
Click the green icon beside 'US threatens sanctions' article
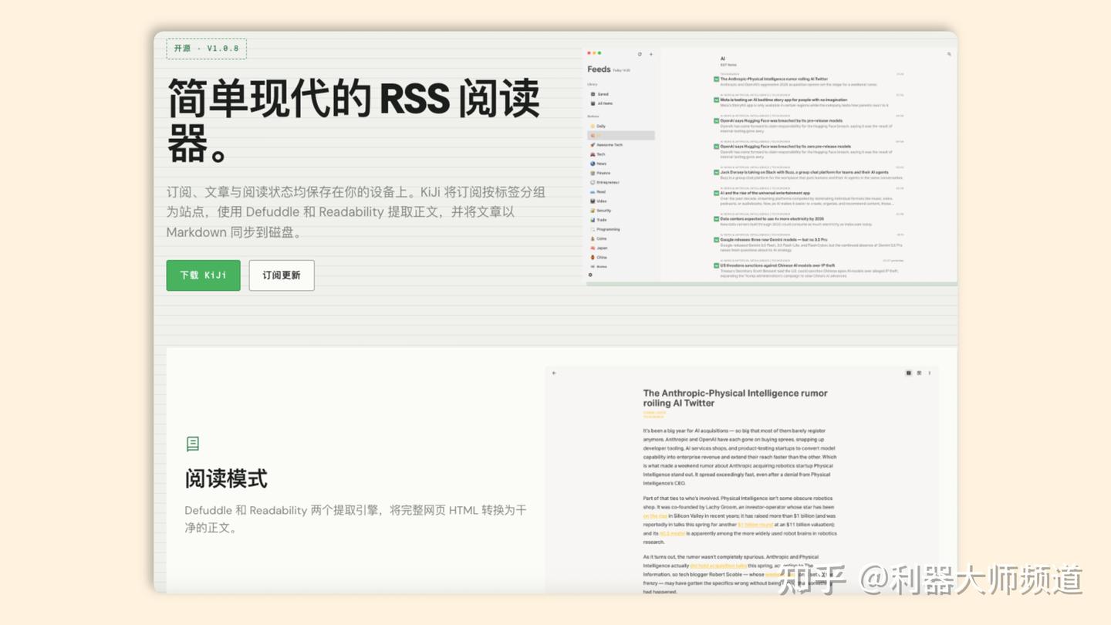716,265
